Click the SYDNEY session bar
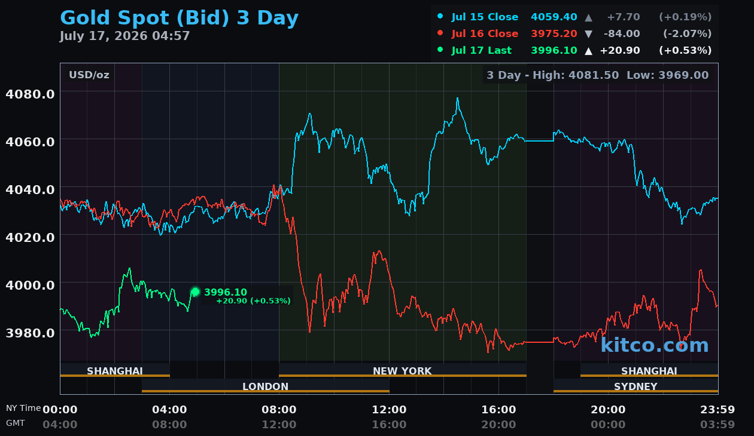754x436 pixels. [x=636, y=386]
